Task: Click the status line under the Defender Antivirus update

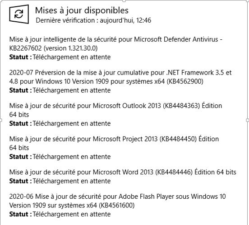Action: pos(60,57)
